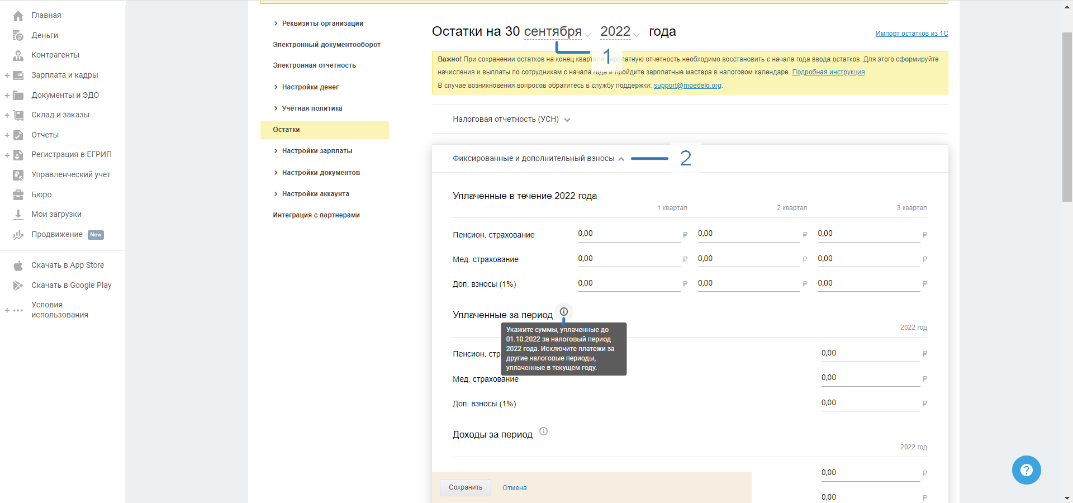Viewport: 1073px width, 503px height.
Task: Select Интеграция с партнерами menu item
Action: [316, 215]
